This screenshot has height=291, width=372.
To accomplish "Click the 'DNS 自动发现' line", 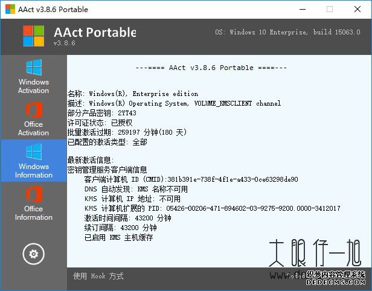I will pyautogui.click(x=136, y=189).
